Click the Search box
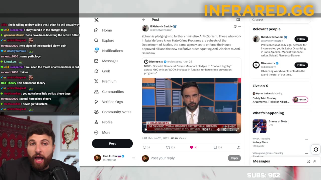The image size is (321, 180). (x=280, y=20)
